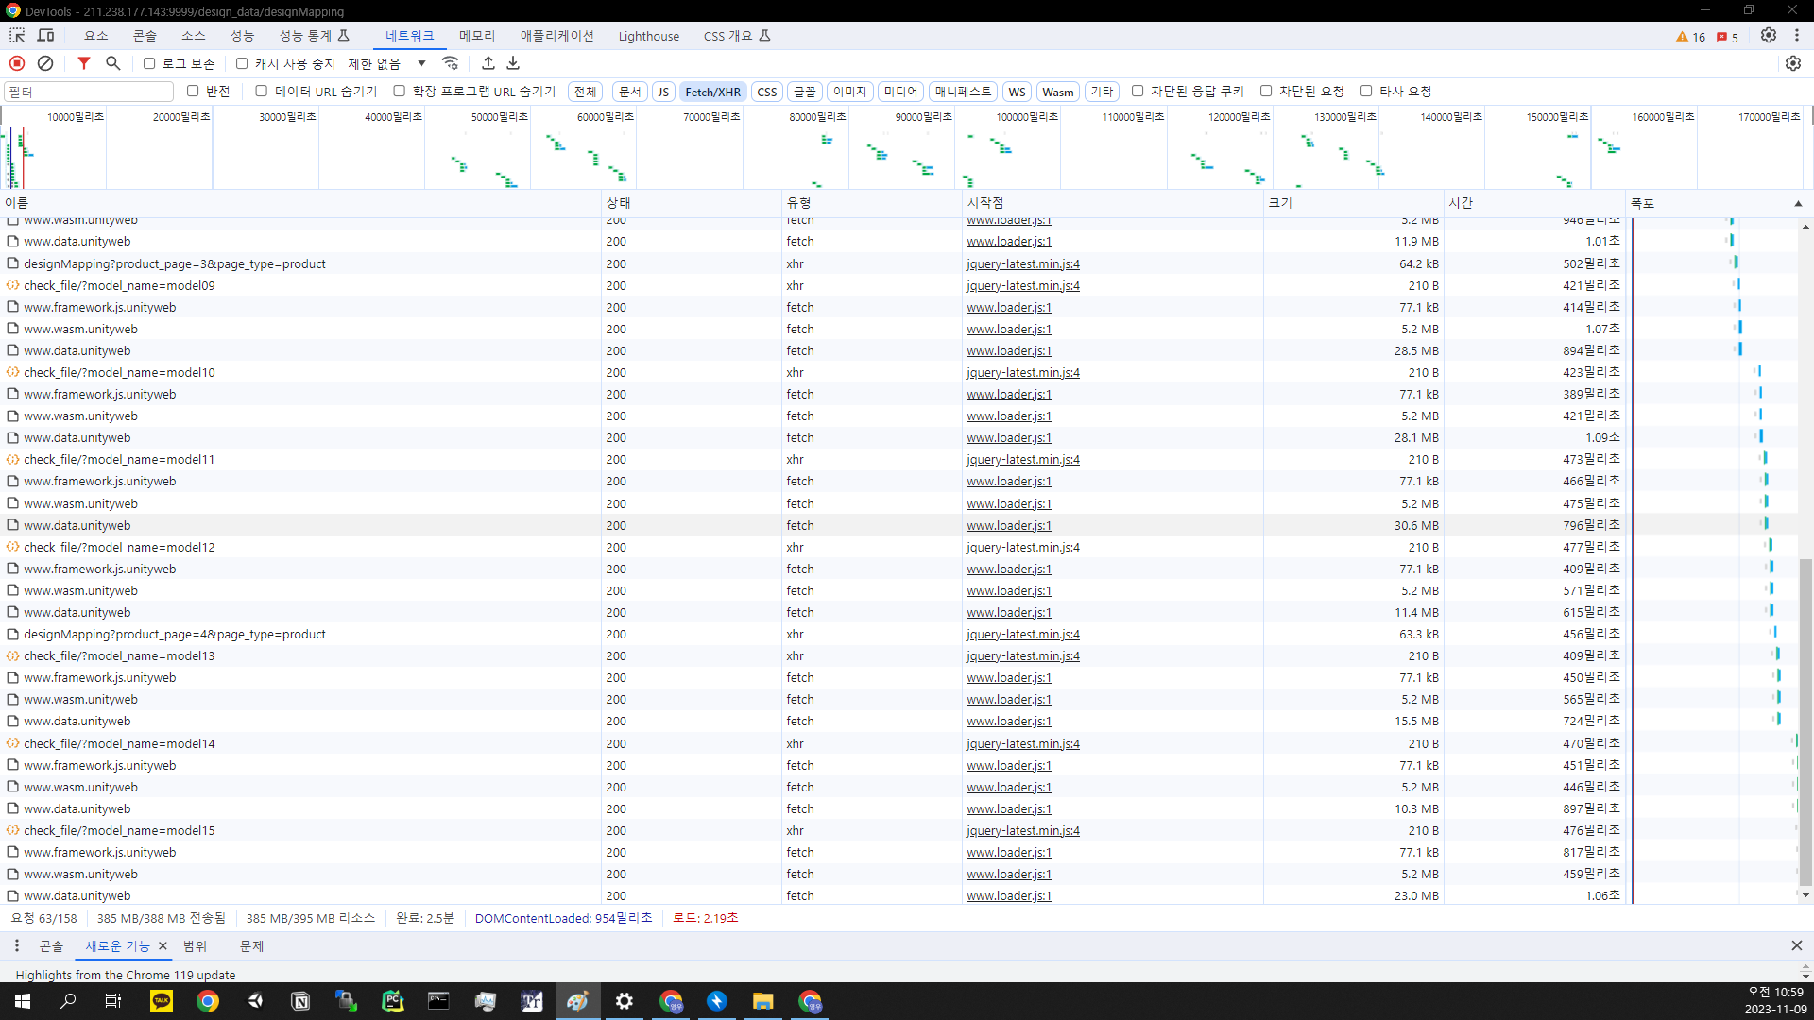Tick the 차단된 요청 checkbox
Screen dimensions: 1814x1020
(x=1266, y=91)
